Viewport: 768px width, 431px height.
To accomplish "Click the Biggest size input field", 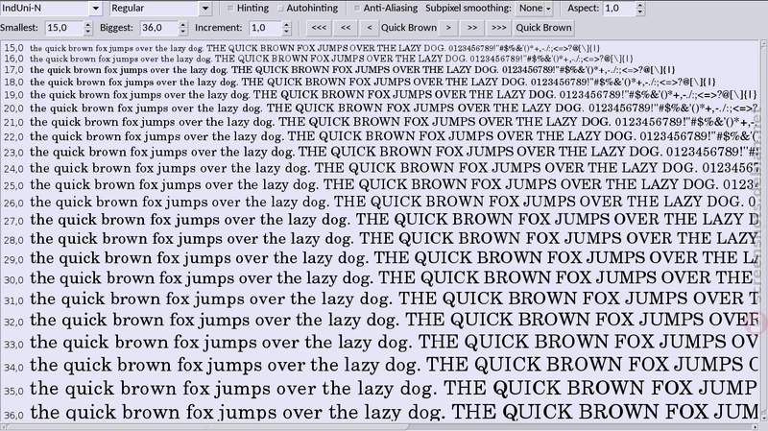I will point(159,28).
